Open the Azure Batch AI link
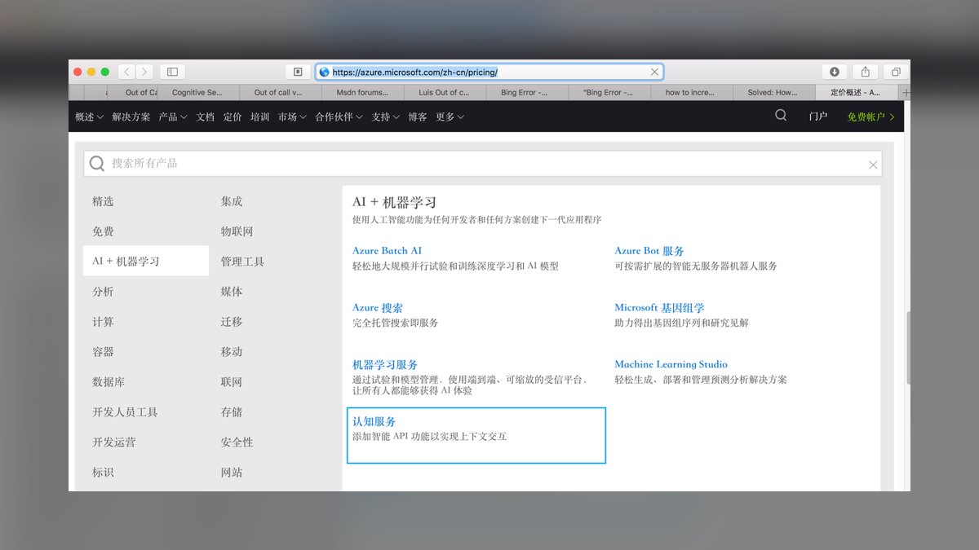 387,251
